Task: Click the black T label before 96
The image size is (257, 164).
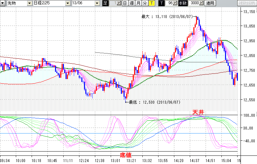Action: 161,3
